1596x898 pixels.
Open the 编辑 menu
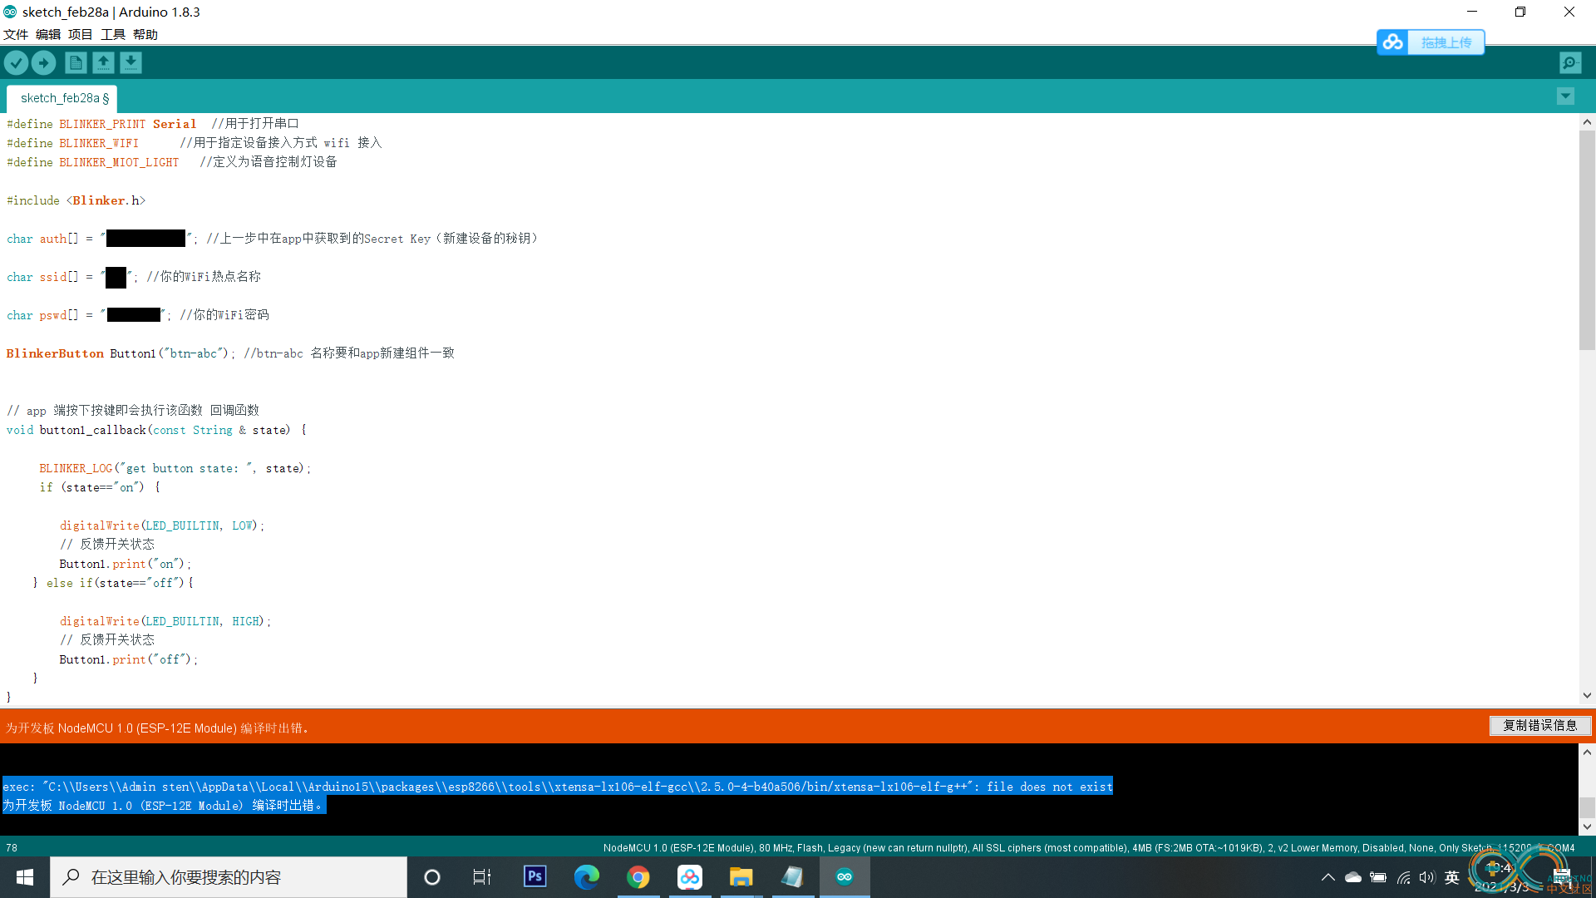48,34
